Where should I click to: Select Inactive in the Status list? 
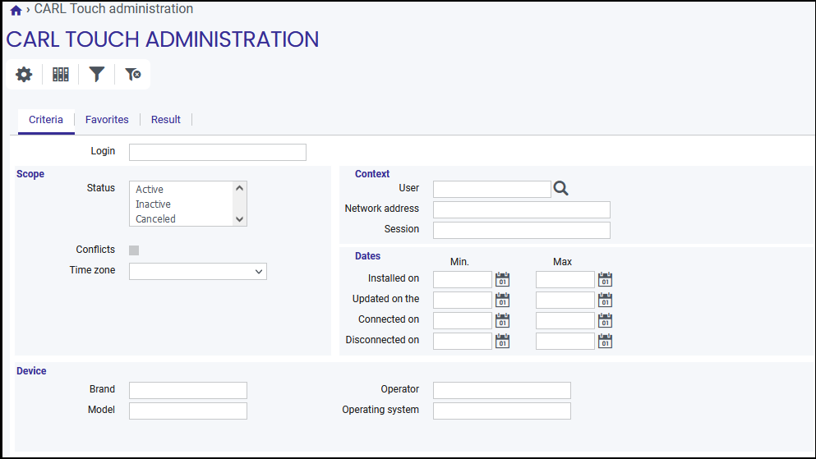pos(153,204)
